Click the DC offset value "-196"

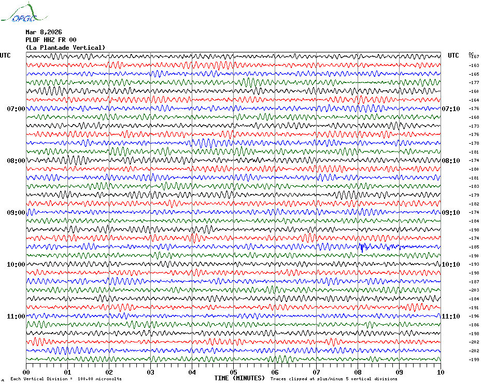click(x=474, y=316)
